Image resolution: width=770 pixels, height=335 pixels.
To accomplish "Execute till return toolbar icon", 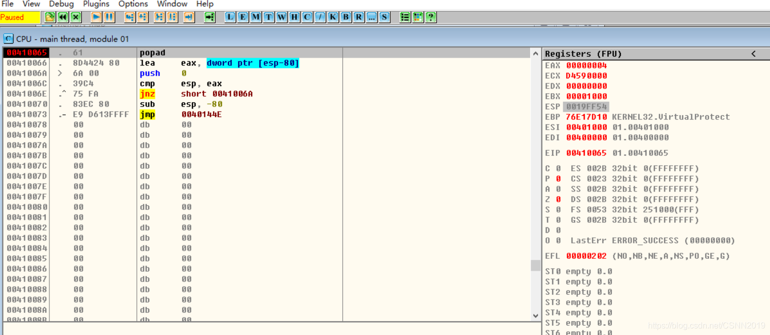I will (189, 17).
